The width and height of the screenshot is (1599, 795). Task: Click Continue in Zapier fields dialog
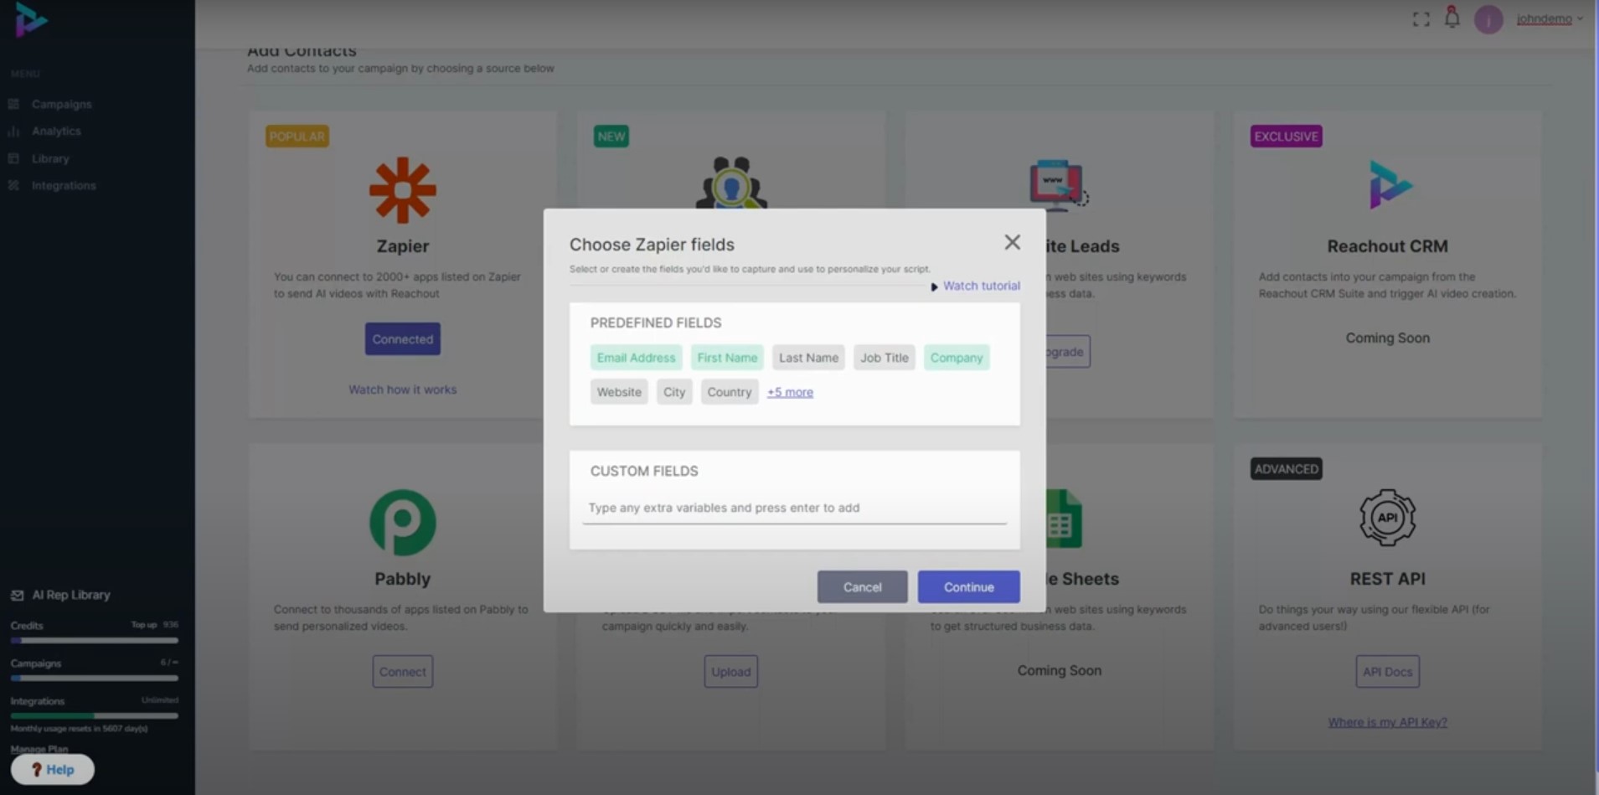[x=969, y=587]
